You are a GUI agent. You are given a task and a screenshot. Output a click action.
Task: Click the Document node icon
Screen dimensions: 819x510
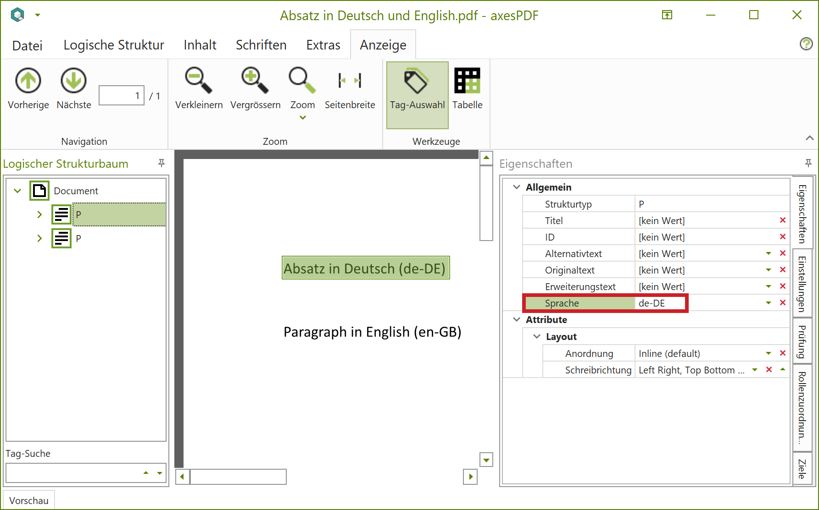(39, 191)
